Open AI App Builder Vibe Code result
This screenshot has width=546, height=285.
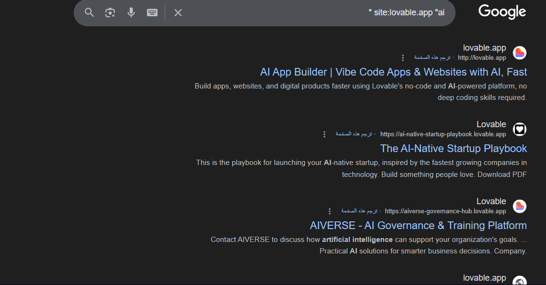click(x=393, y=72)
